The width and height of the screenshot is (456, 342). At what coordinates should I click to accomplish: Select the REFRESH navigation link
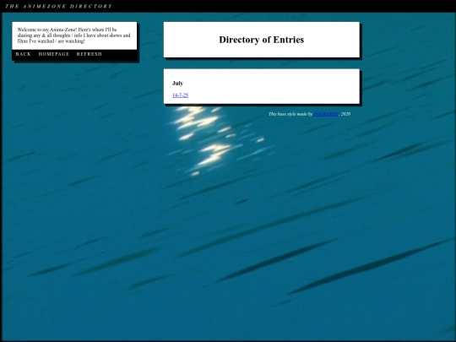coord(90,54)
